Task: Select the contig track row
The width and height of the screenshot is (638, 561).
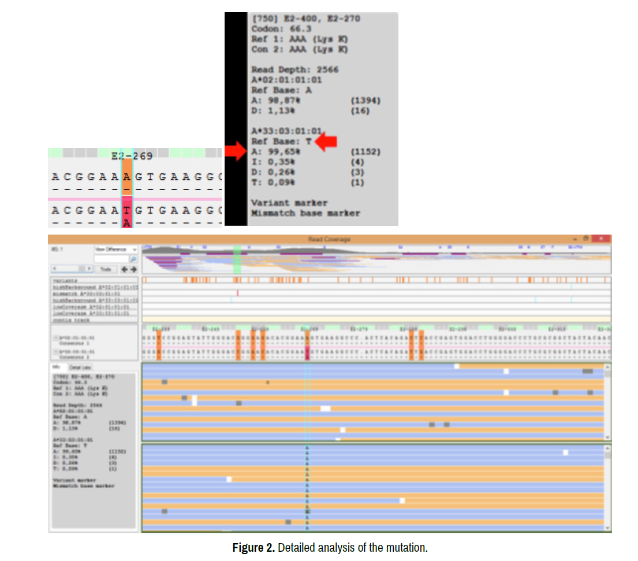Action: click(x=95, y=319)
